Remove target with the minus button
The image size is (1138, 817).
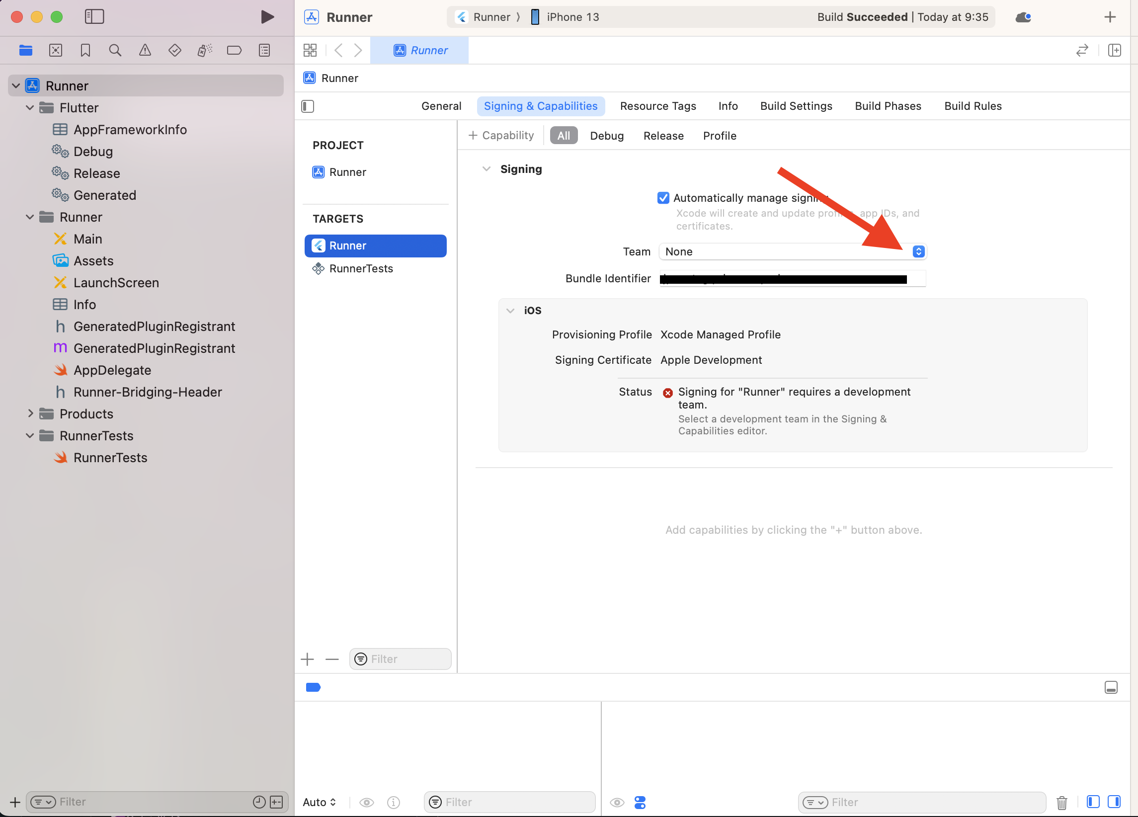click(332, 659)
